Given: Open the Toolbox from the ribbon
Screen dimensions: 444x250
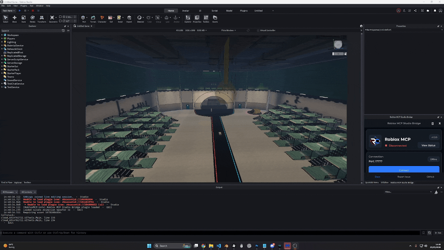Looking at the screenshot, I should click(x=206, y=19).
